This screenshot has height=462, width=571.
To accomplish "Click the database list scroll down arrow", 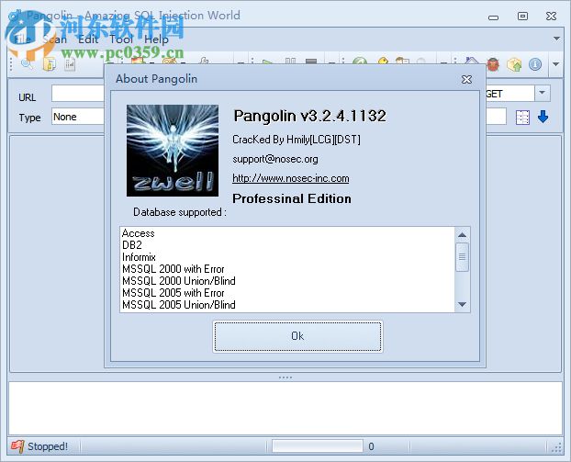I will tap(462, 304).
